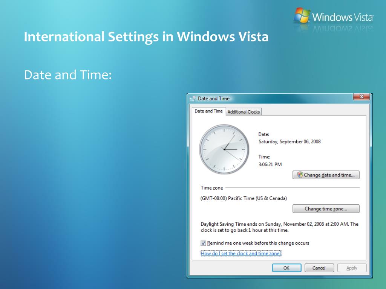
Task: Click the Daylight Saving Time ends notice
Action: click(279, 227)
